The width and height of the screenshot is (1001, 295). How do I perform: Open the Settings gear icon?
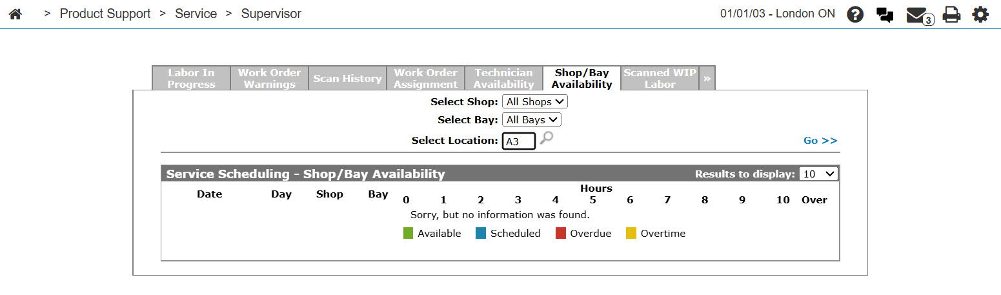pyautogui.click(x=980, y=14)
